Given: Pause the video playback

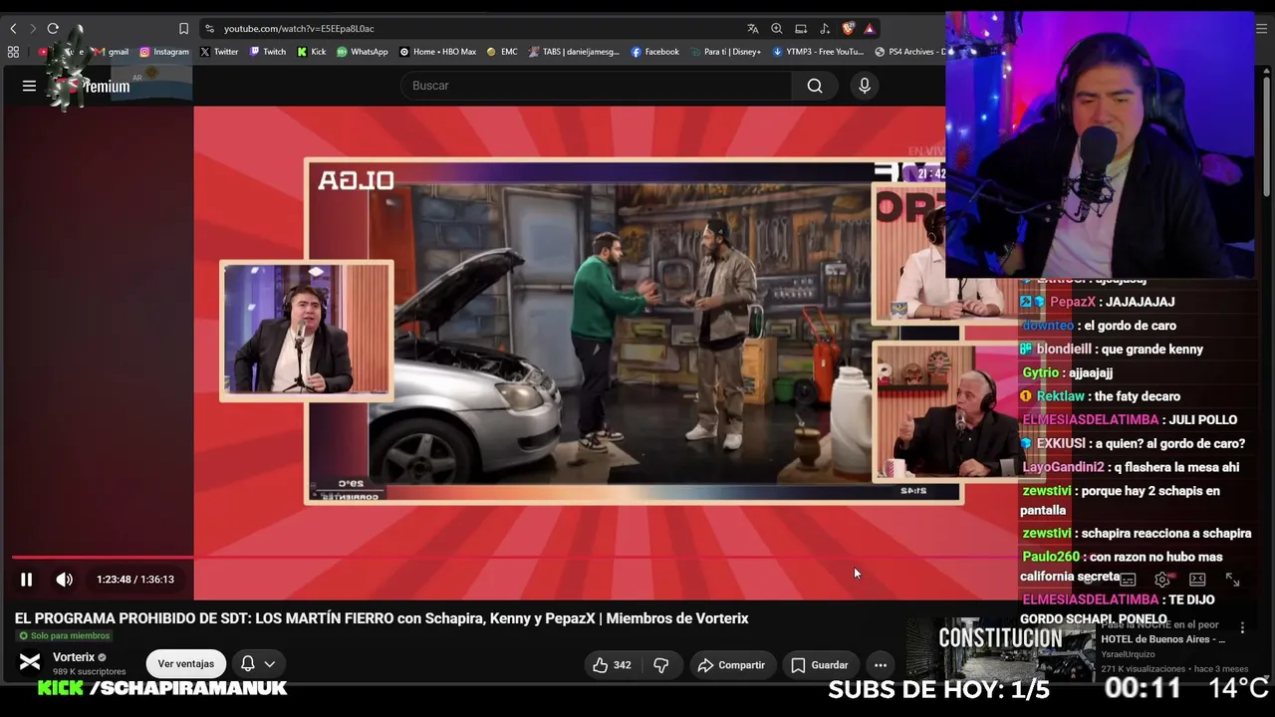Looking at the screenshot, I should 27,580.
